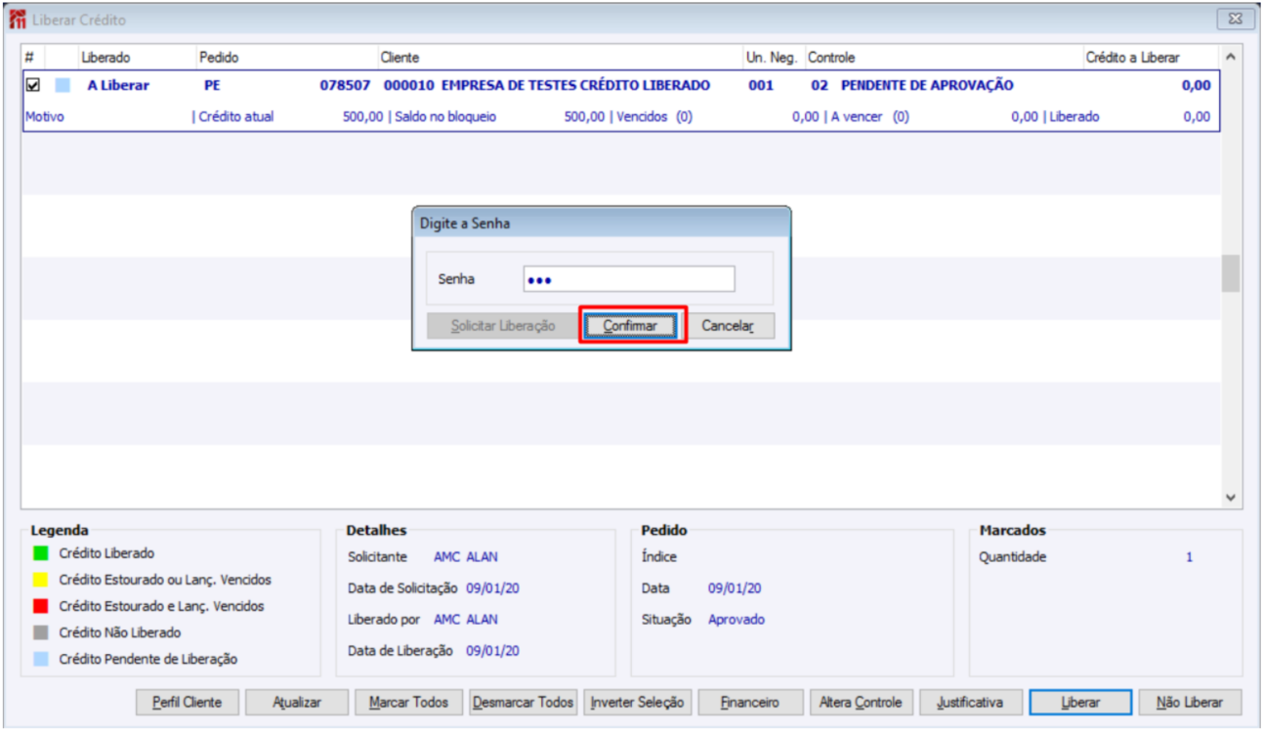Click client name EMPRESA DE TESTES CRÉDITO LIBERADO

tap(576, 85)
